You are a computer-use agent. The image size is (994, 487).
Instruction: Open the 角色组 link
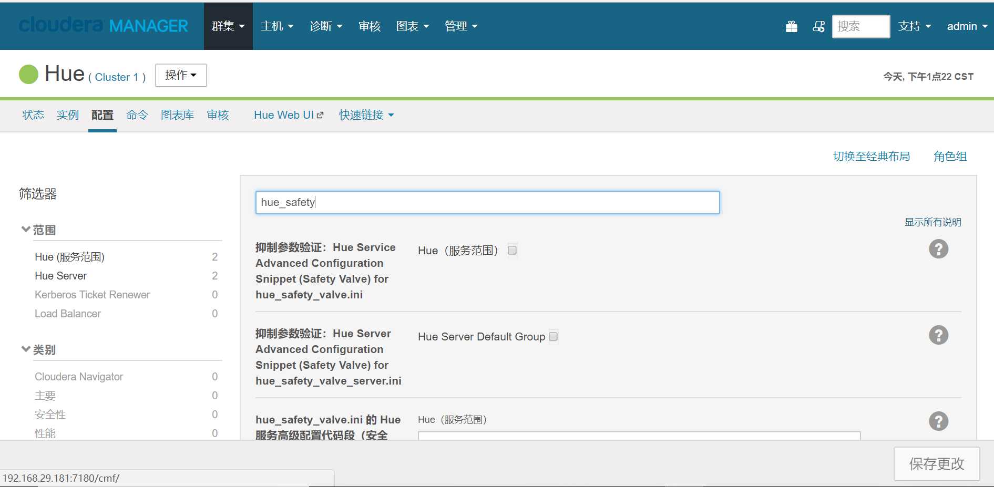click(950, 156)
